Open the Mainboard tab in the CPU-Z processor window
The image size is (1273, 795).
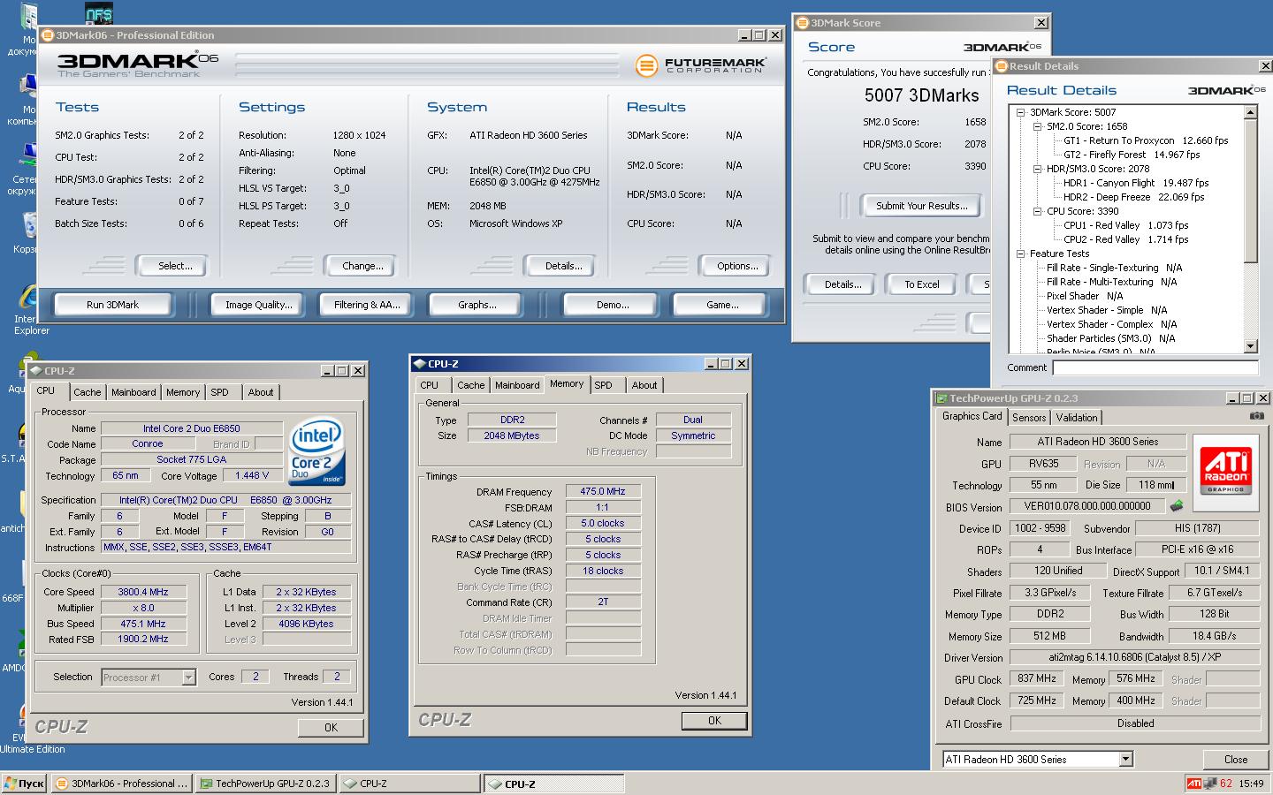pyautogui.click(x=133, y=392)
